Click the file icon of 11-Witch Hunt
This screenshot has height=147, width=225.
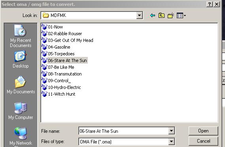click(44, 94)
